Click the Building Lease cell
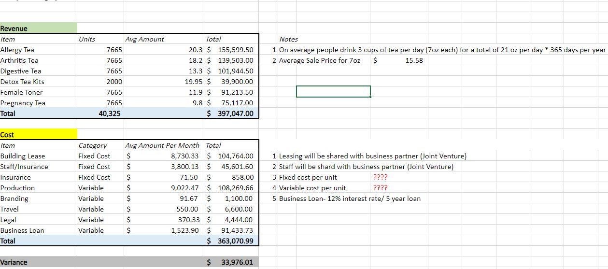The width and height of the screenshot is (608, 269). tap(38, 156)
